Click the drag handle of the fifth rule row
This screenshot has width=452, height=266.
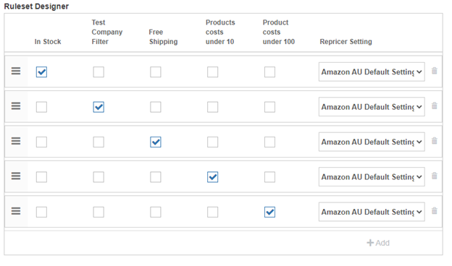point(16,211)
